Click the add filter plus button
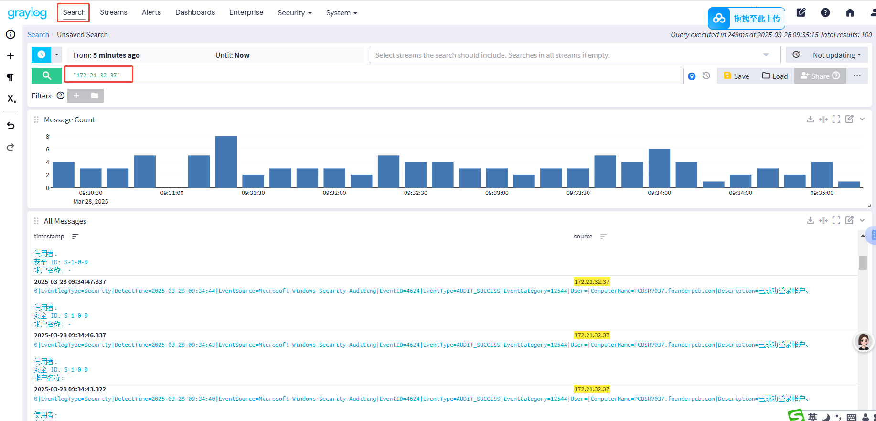Screen dimensions: 876x421 (76, 96)
